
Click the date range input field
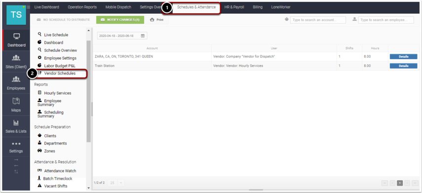point(122,36)
